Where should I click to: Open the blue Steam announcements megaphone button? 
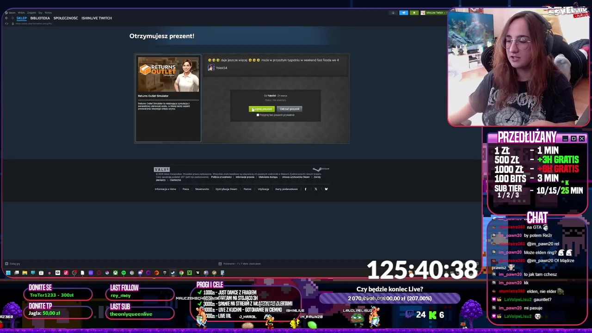click(x=404, y=13)
